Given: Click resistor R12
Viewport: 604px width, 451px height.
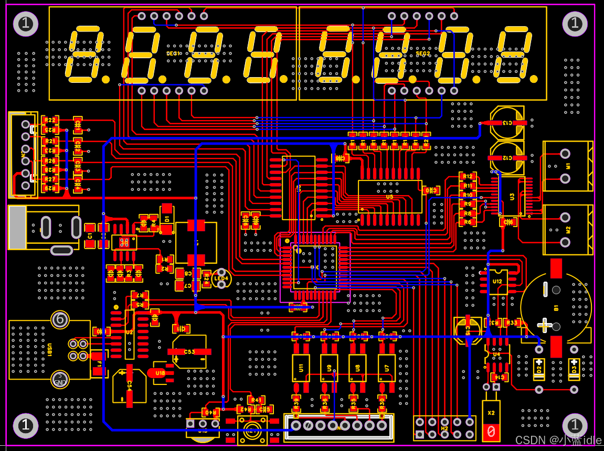Looking at the screenshot, I should pyautogui.click(x=468, y=176).
